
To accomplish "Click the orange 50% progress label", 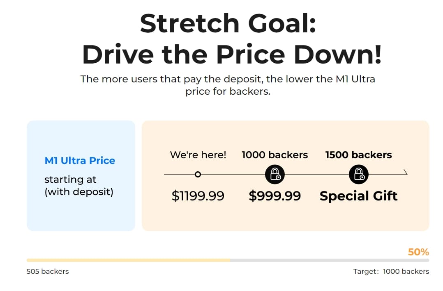I will pyautogui.click(x=418, y=252).
